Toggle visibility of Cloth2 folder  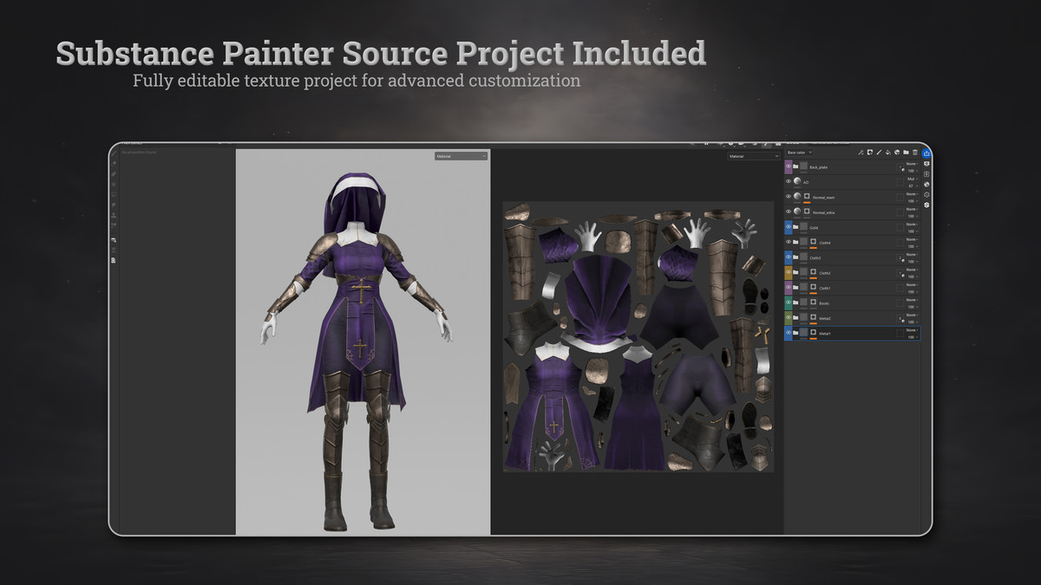tap(789, 273)
